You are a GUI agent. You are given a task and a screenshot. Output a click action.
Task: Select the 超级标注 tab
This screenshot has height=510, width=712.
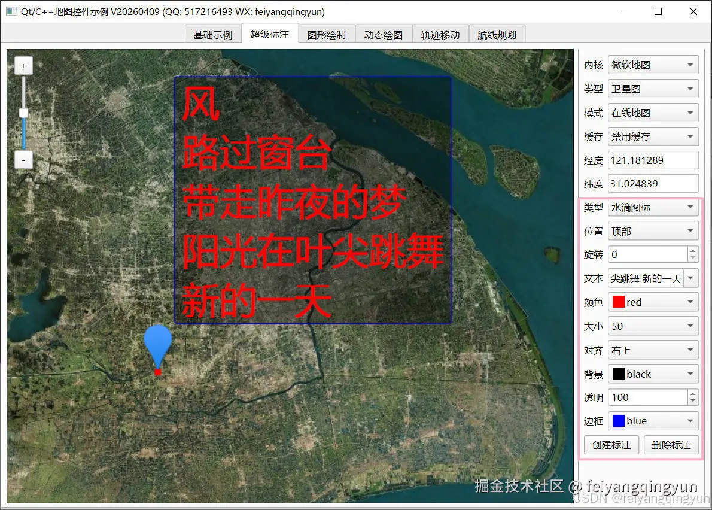(270, 34)
